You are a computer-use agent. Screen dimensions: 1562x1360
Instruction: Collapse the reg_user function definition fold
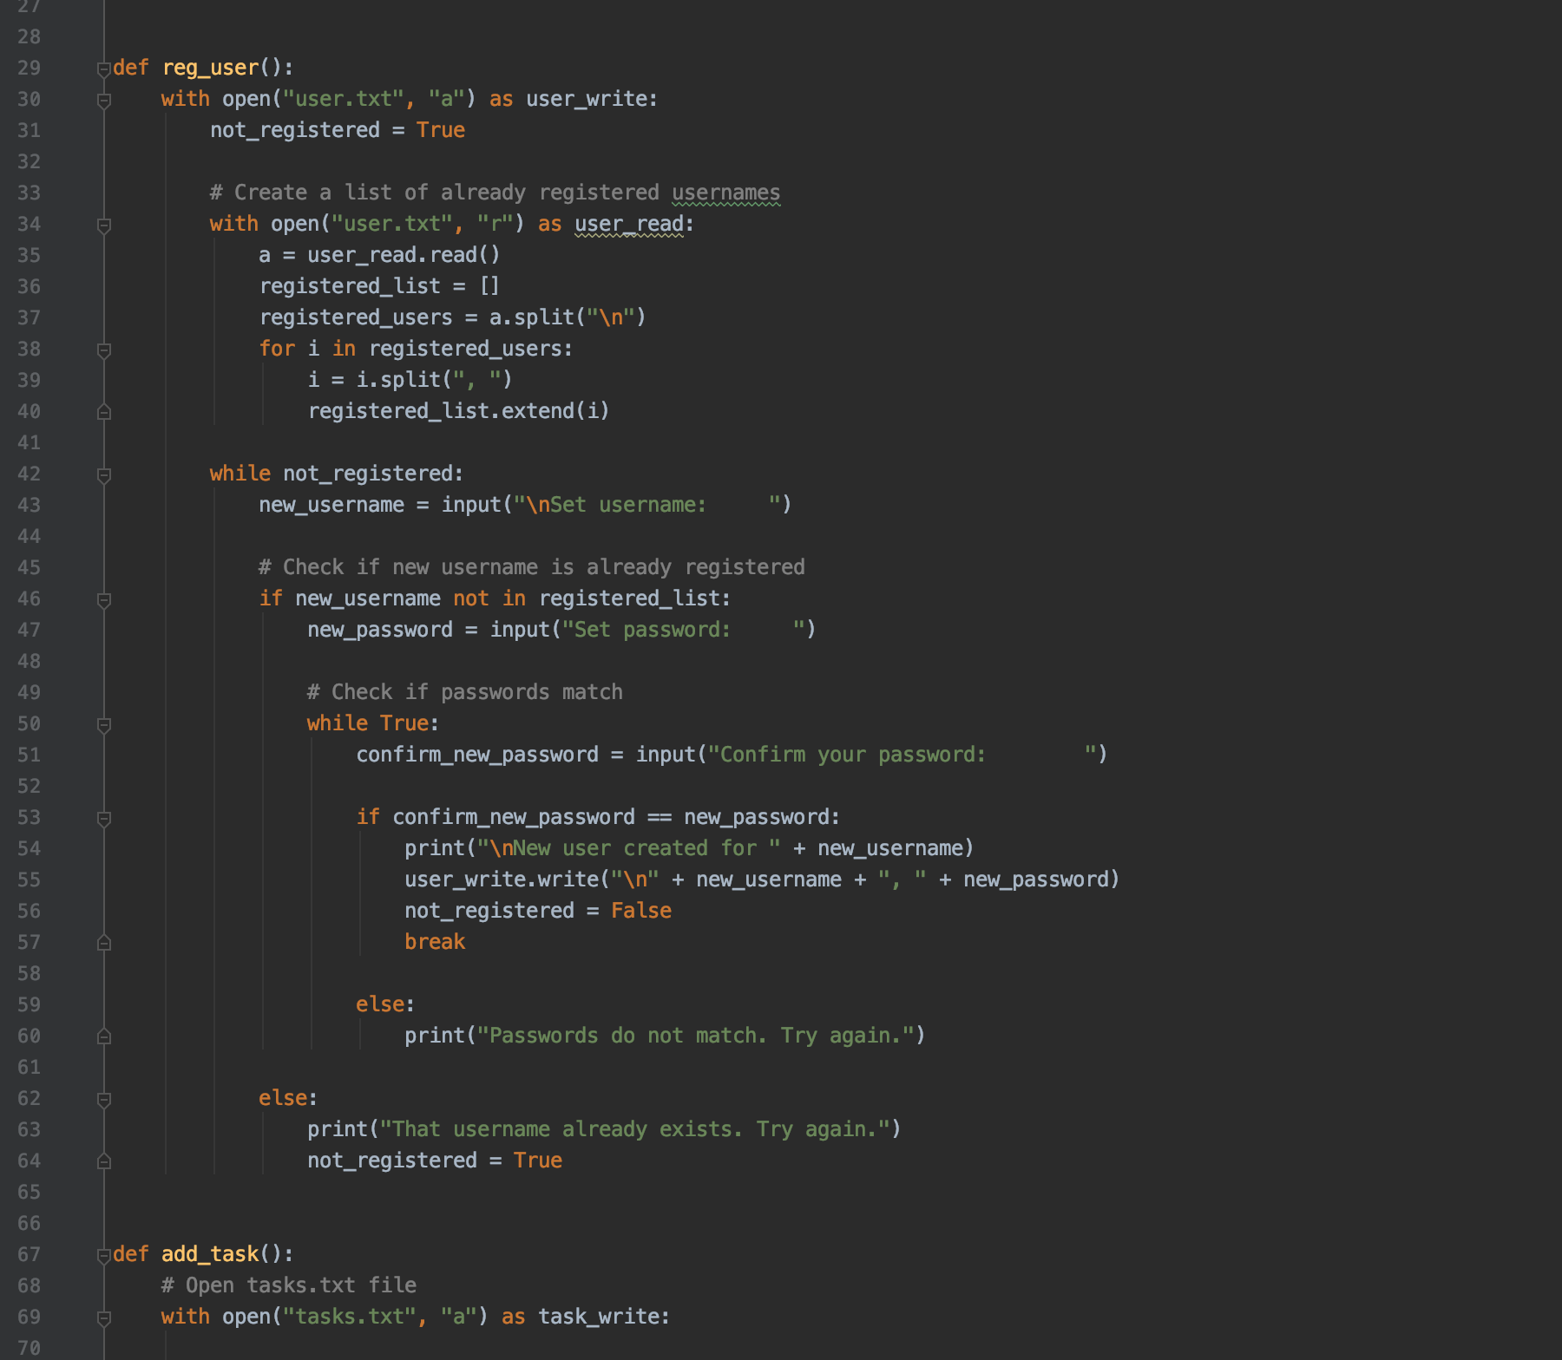[104, 69]
